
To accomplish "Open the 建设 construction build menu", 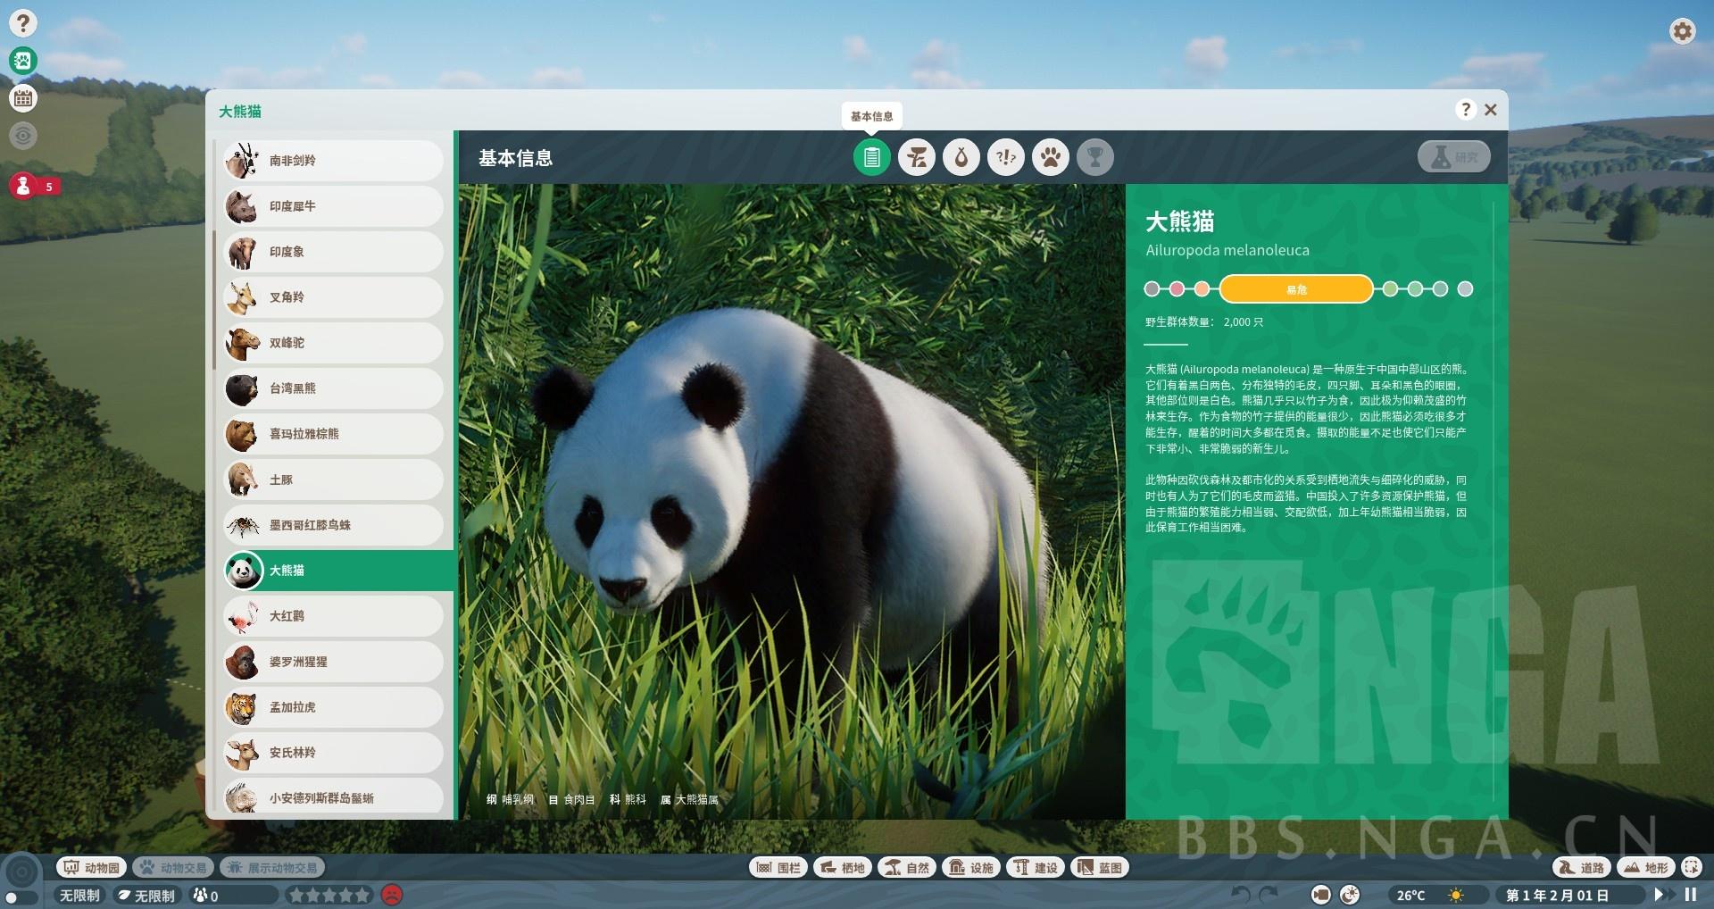I will (1036, 867).
